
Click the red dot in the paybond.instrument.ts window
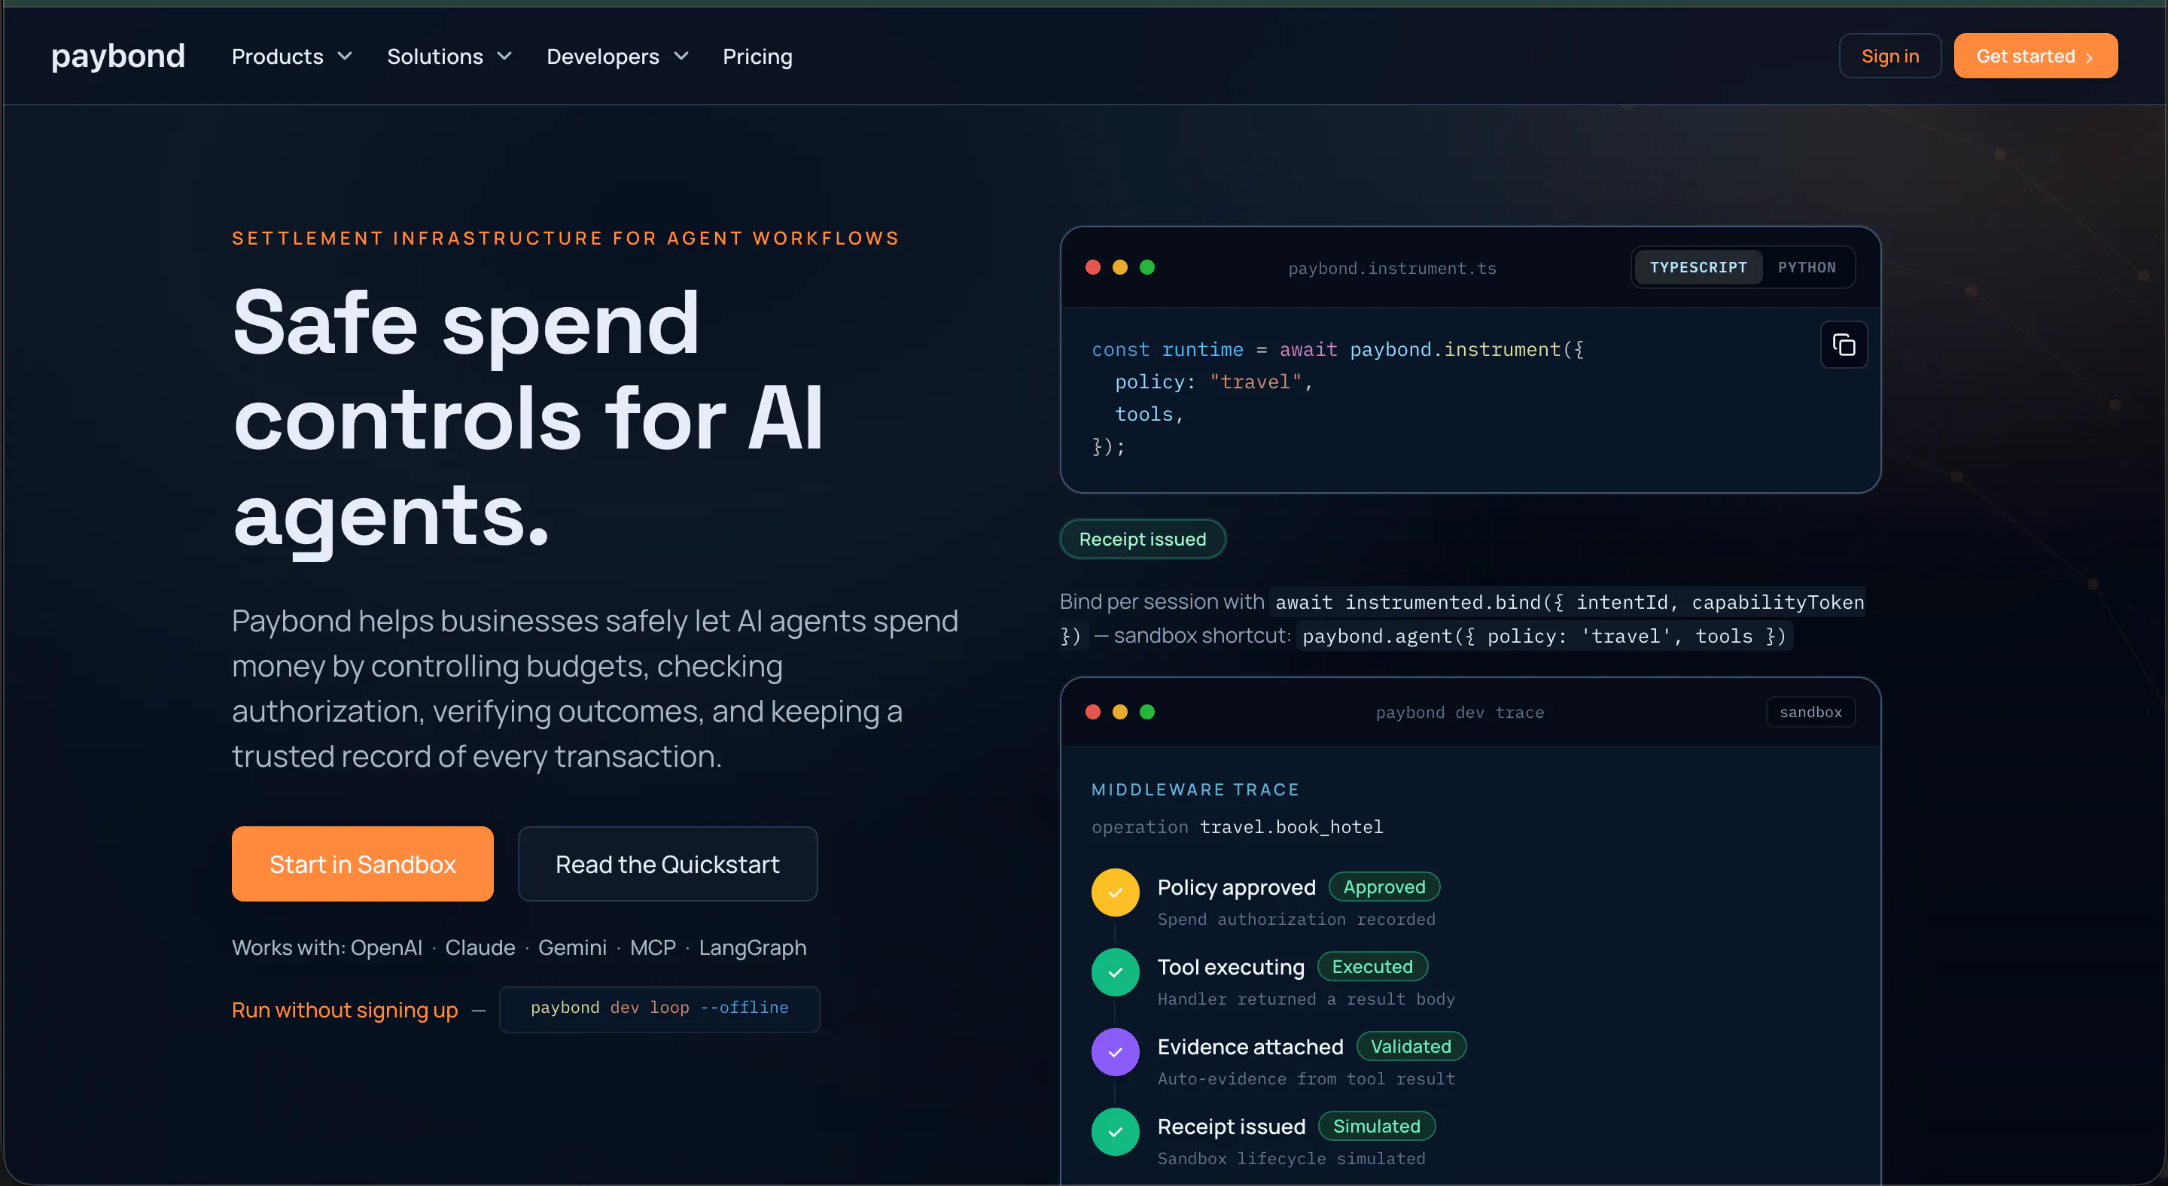1093,267
